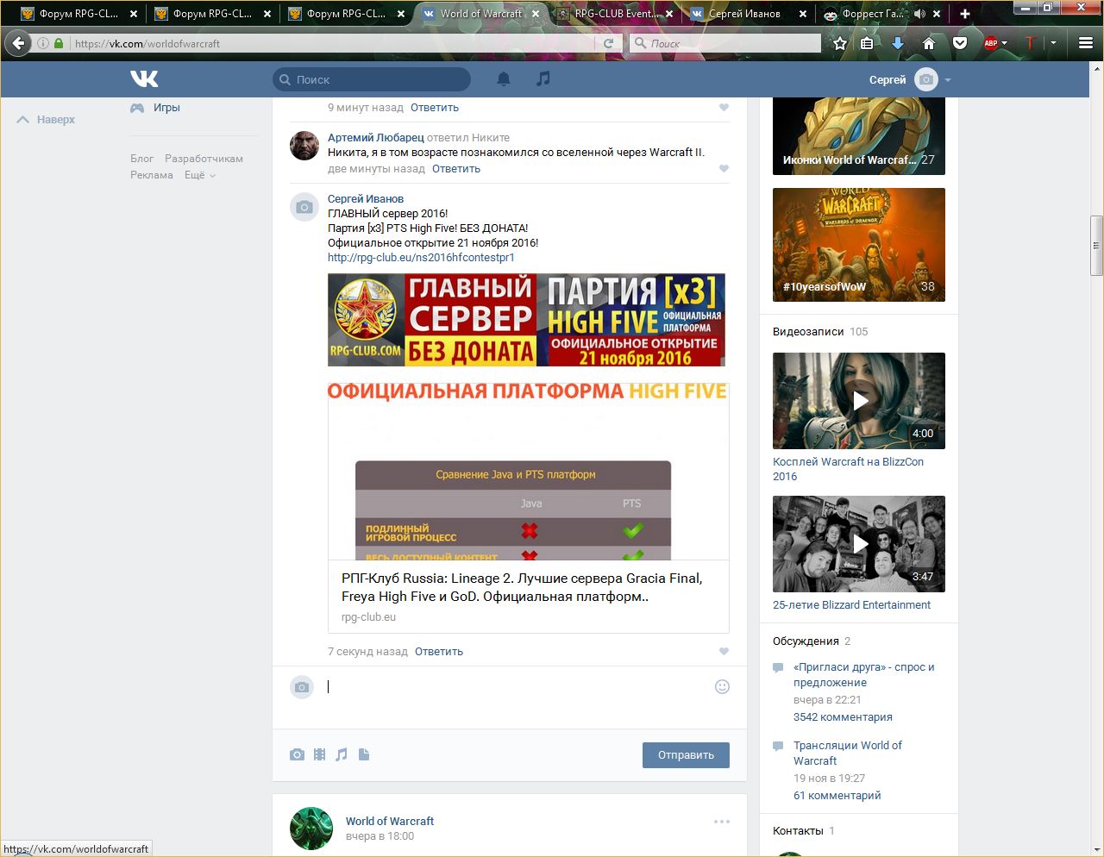
Task: Open the browser downloads arrow
Action: 898,43
